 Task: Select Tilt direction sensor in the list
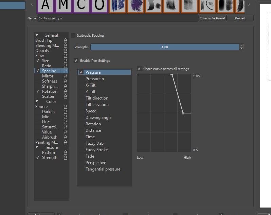tap(97, 98)
